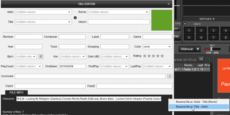Screen dimensions: 230x115
Task: Clear the comment with the x button
Action: coord(170,76)
